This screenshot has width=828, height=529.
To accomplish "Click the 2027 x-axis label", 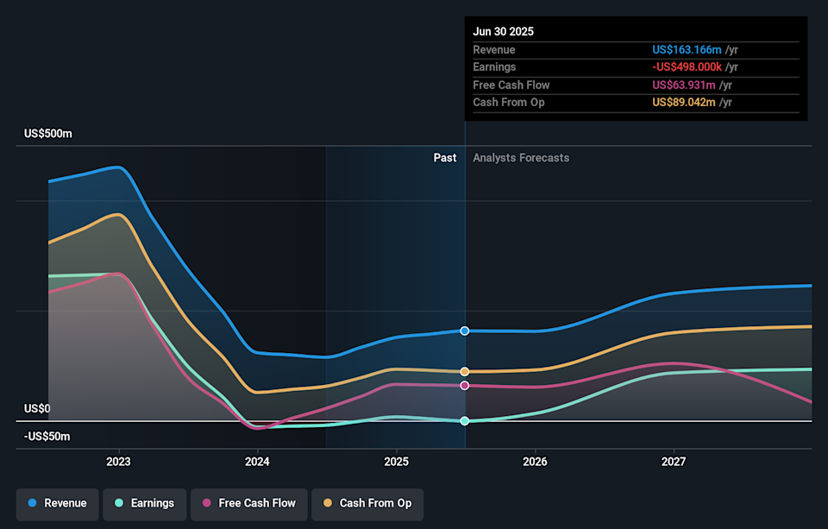I will pyautogui.click(x=674, y=462).
